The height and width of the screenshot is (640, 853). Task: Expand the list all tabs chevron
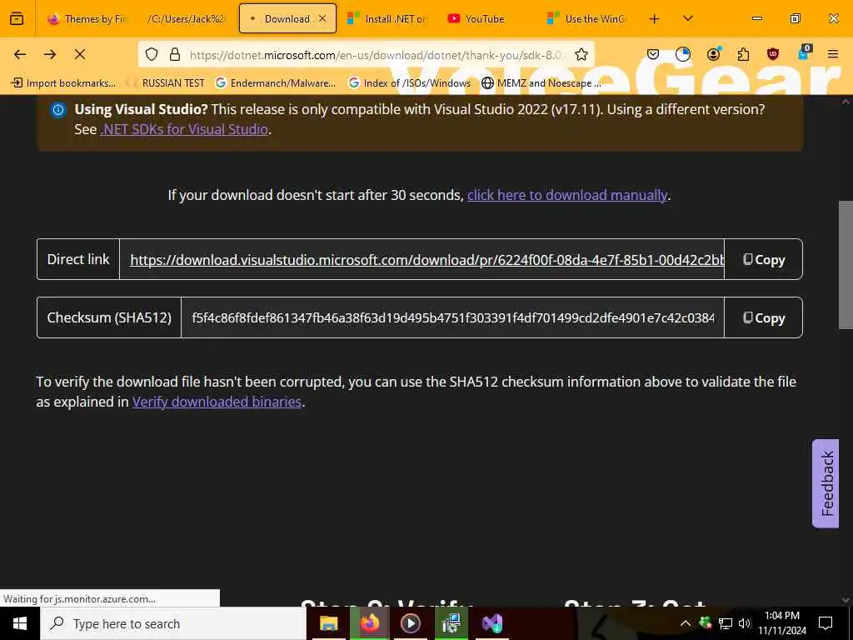(x=688, y=18)
